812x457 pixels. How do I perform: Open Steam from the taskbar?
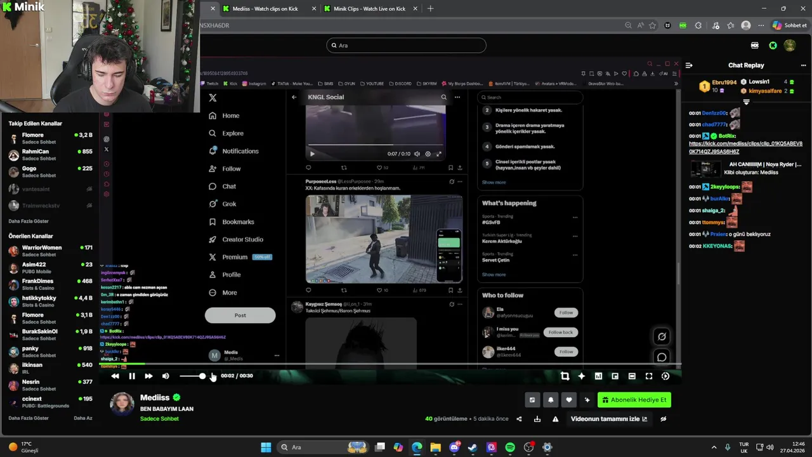[x=473, y=447]
